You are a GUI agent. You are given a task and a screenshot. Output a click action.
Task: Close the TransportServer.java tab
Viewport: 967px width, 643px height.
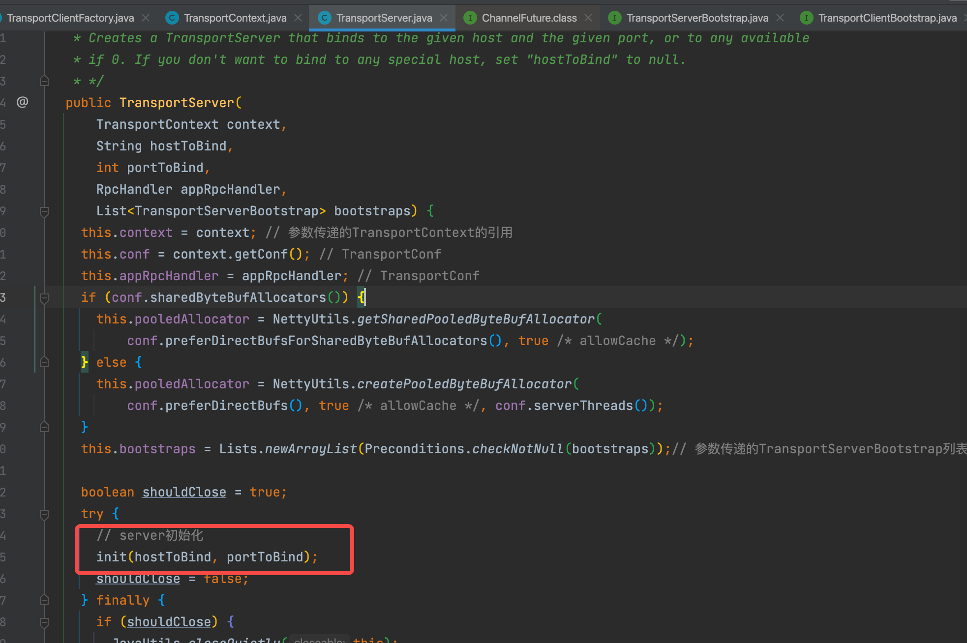(444, 18)
